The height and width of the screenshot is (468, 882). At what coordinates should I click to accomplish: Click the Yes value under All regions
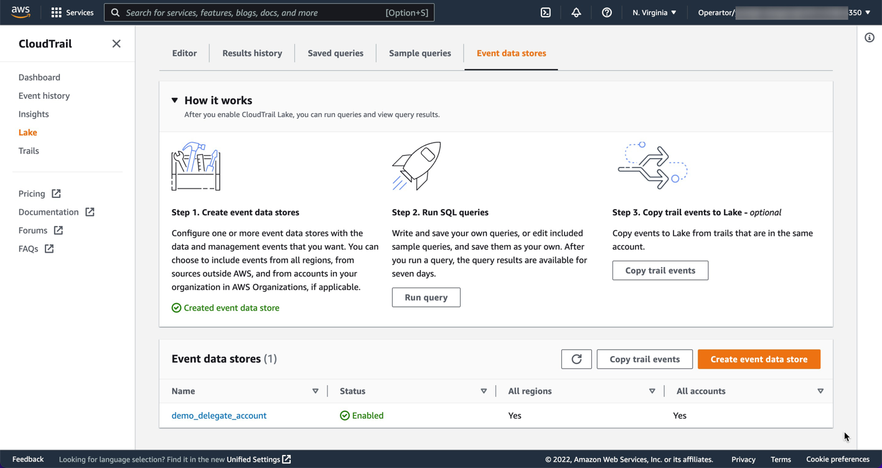click(x=515, y=416)
